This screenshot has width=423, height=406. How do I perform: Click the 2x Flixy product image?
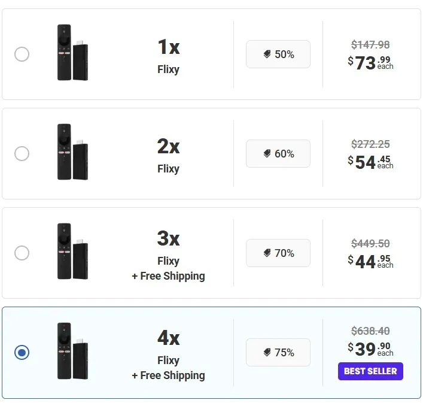(x=72, y=152)
